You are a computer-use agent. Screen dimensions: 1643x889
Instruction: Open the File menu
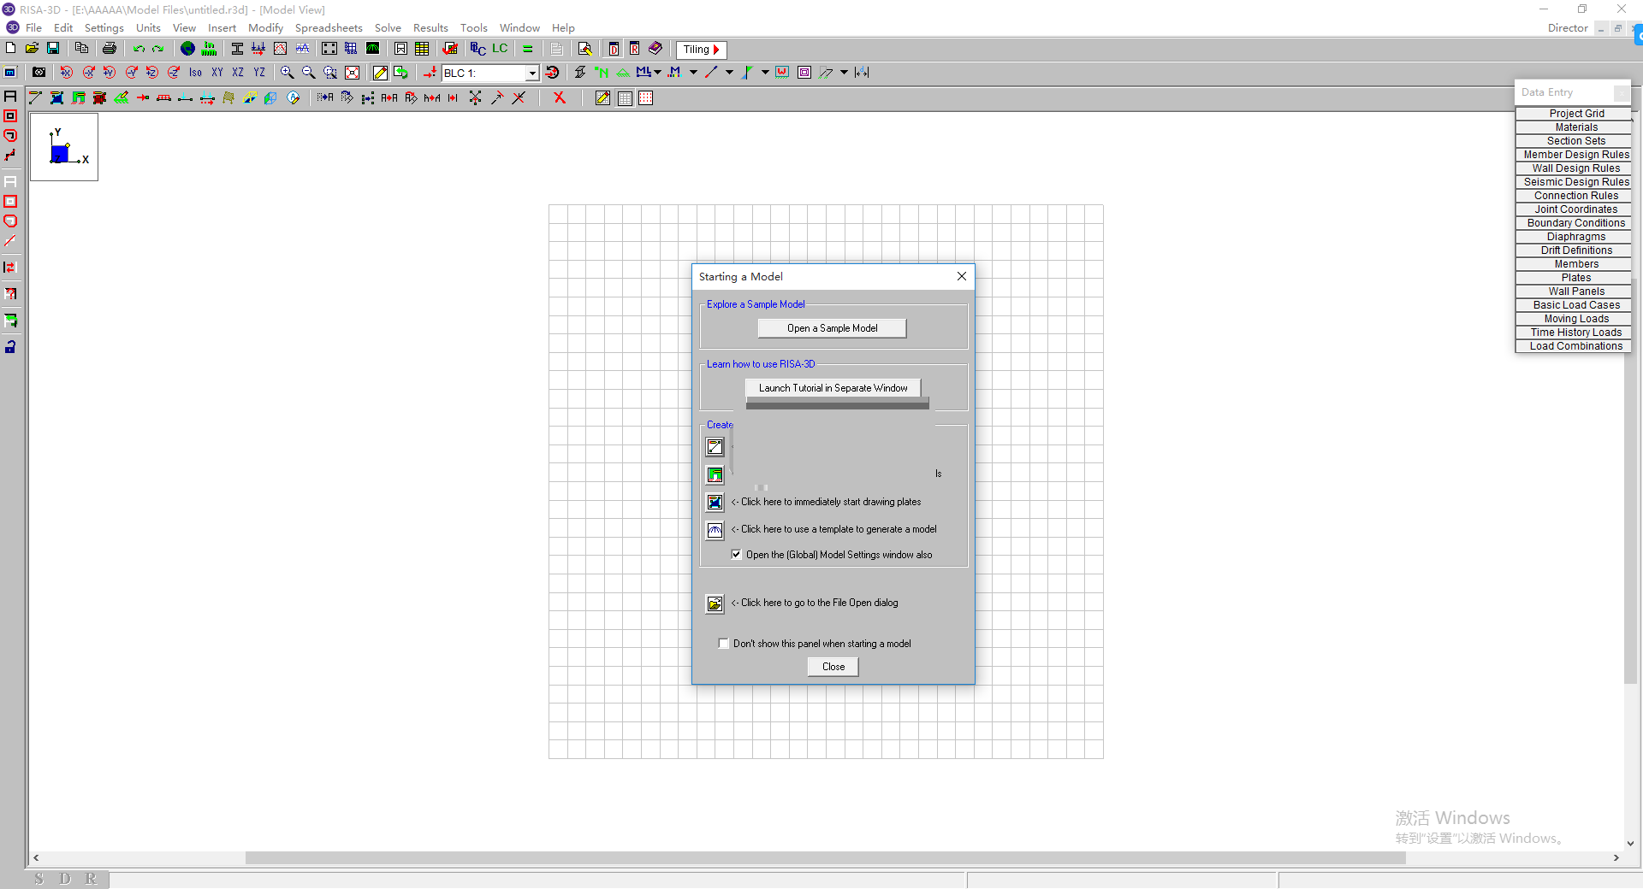(x=34, y=28)
